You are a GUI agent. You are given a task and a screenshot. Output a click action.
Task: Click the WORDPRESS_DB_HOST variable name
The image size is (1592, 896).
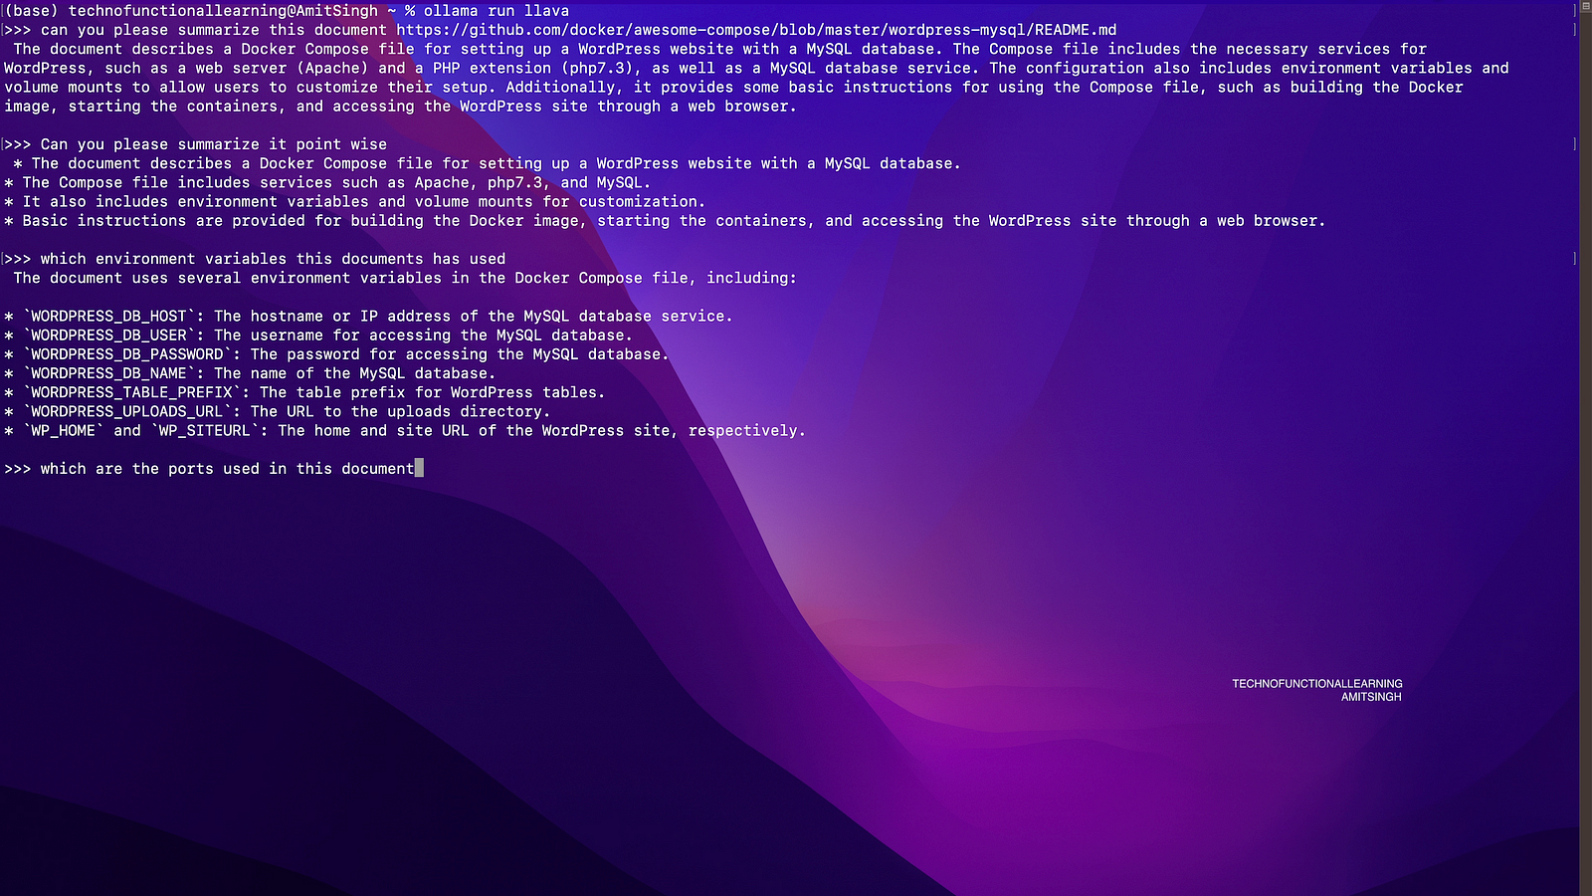(x=108, y=317)
